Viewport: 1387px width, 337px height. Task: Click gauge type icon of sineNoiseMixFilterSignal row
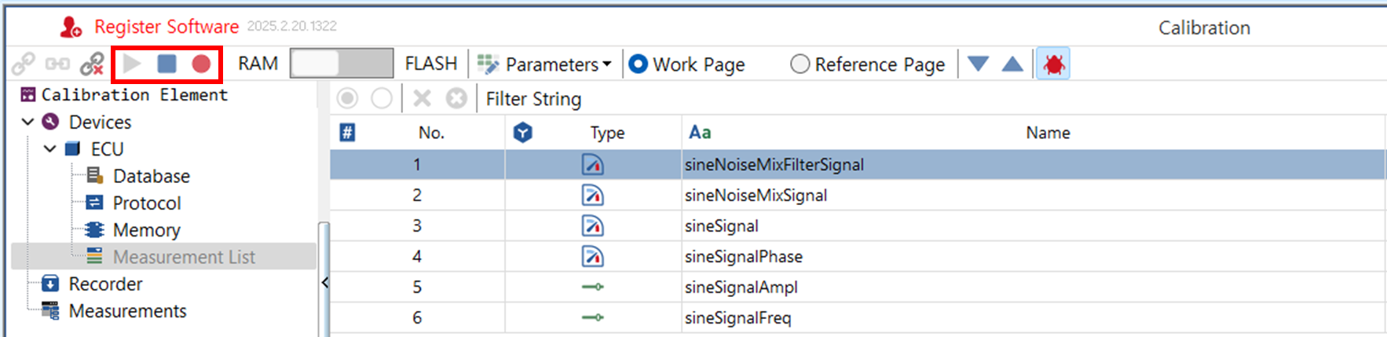tap(592, 164)
